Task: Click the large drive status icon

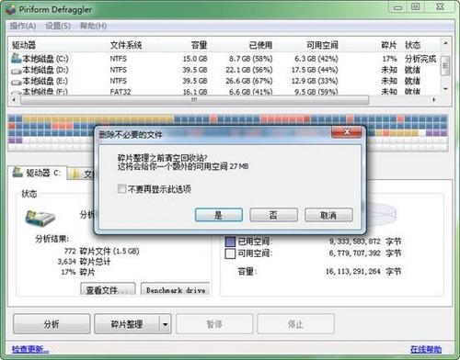Action: coord(40,218)
